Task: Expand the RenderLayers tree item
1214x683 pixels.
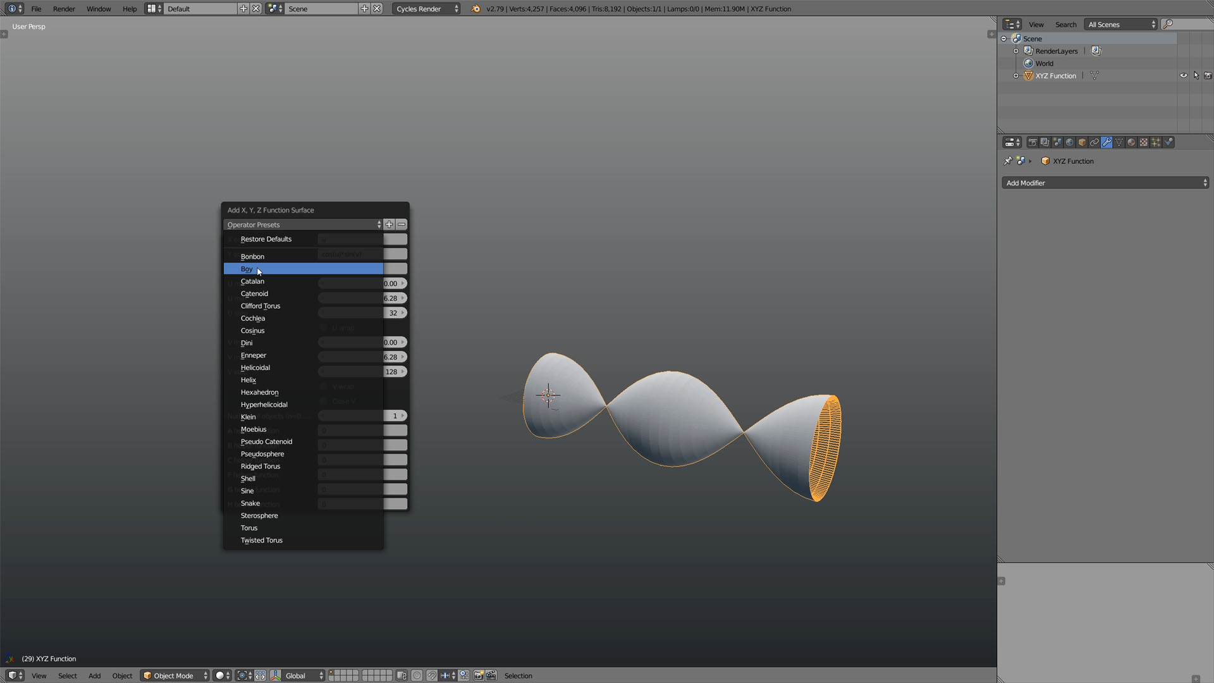Action: (x=1016, y=51)
